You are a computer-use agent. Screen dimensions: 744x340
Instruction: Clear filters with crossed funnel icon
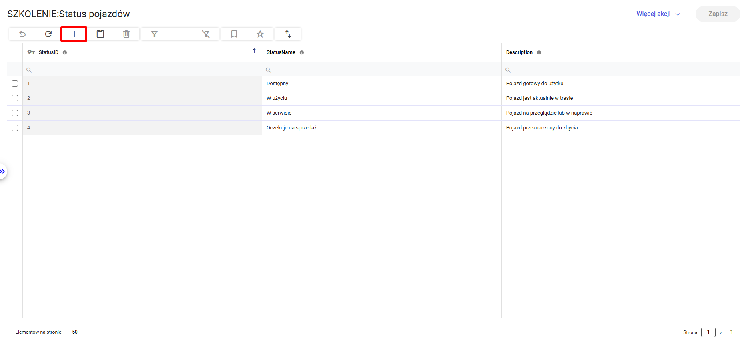point(206,34)
